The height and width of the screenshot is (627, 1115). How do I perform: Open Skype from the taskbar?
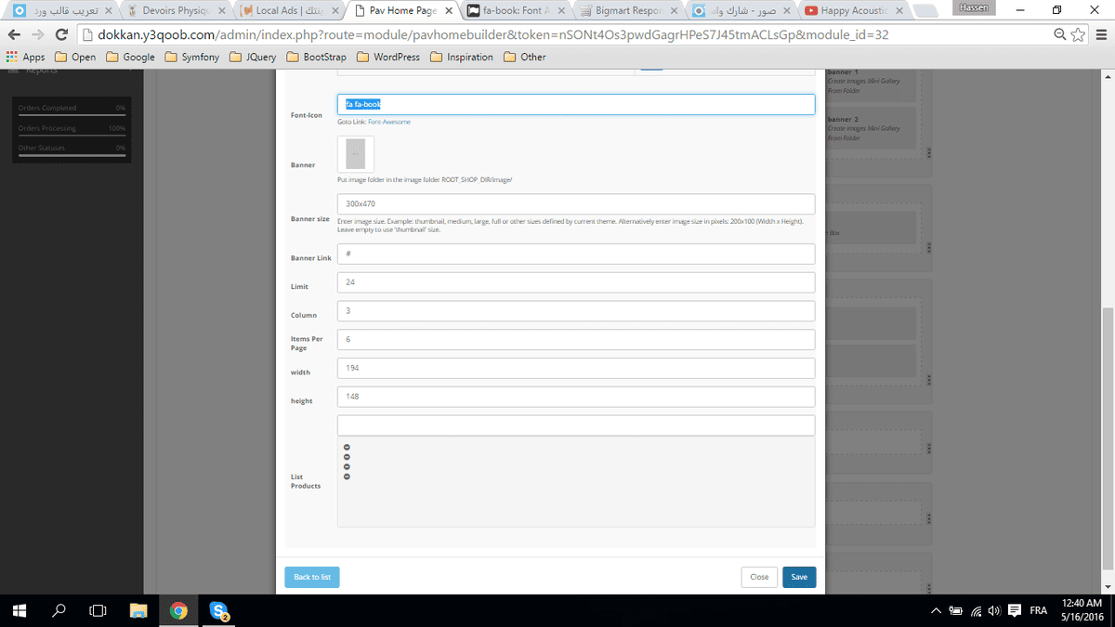[219, 610]
